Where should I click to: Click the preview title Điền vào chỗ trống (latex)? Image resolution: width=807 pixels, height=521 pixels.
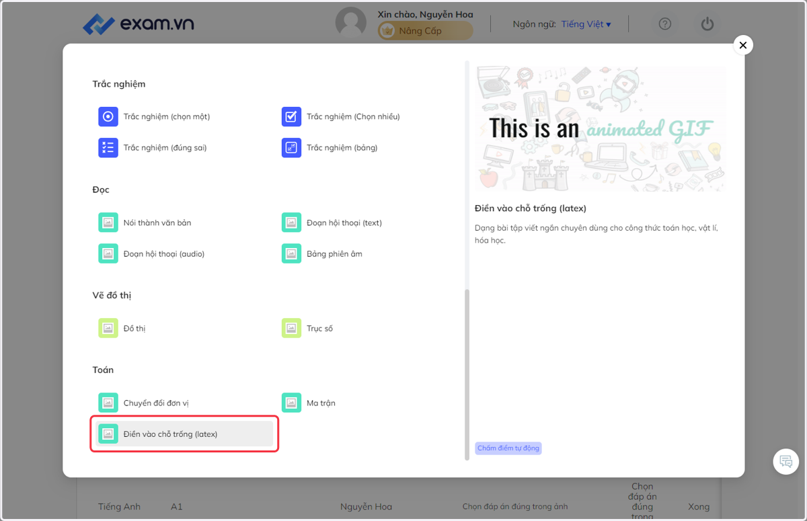(531, 208)
